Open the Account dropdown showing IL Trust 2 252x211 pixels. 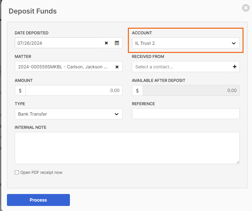click(186, 43)
